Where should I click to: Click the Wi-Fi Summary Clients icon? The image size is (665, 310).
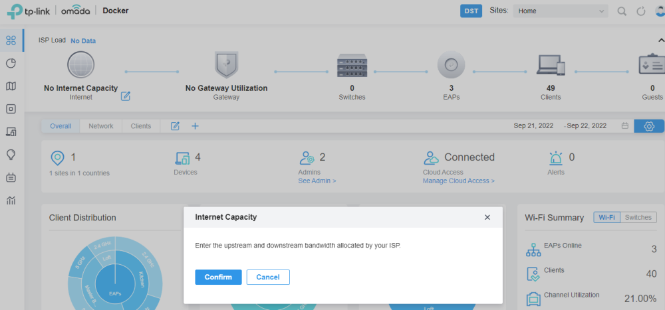pos(533,274)
